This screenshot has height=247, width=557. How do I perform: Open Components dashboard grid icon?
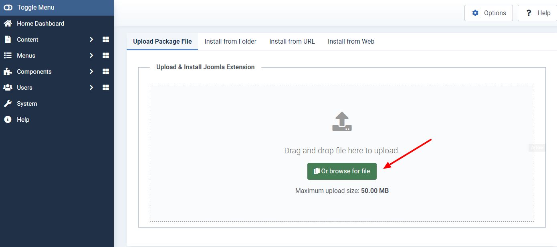click(106, 72)
